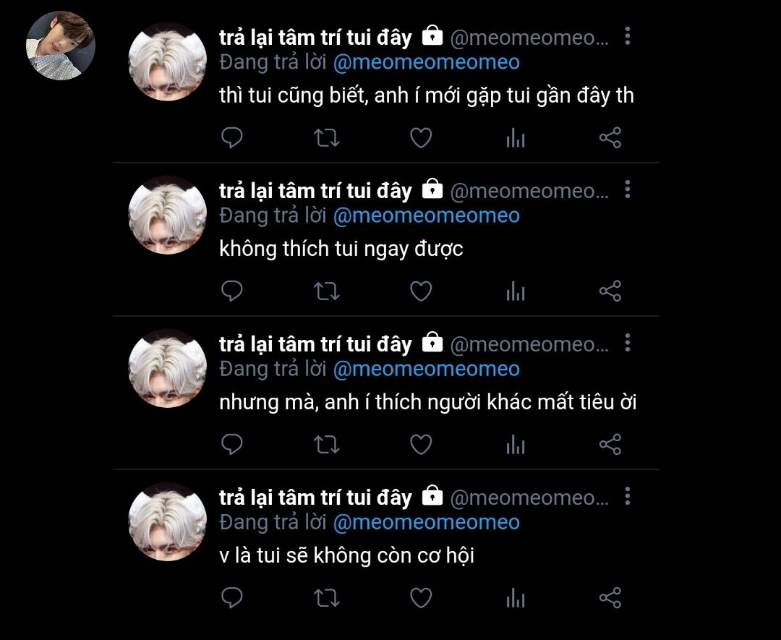
Task: Reply to the tweet 'thì tui cũng biết'
Action: coord(231,138)
